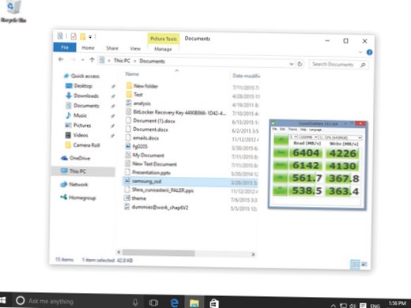Open the Windows Start button
411x308 pixels.
[3, 300]
